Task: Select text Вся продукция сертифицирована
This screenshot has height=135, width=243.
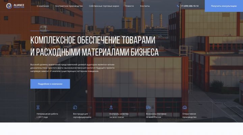Action: click(82, 115)
